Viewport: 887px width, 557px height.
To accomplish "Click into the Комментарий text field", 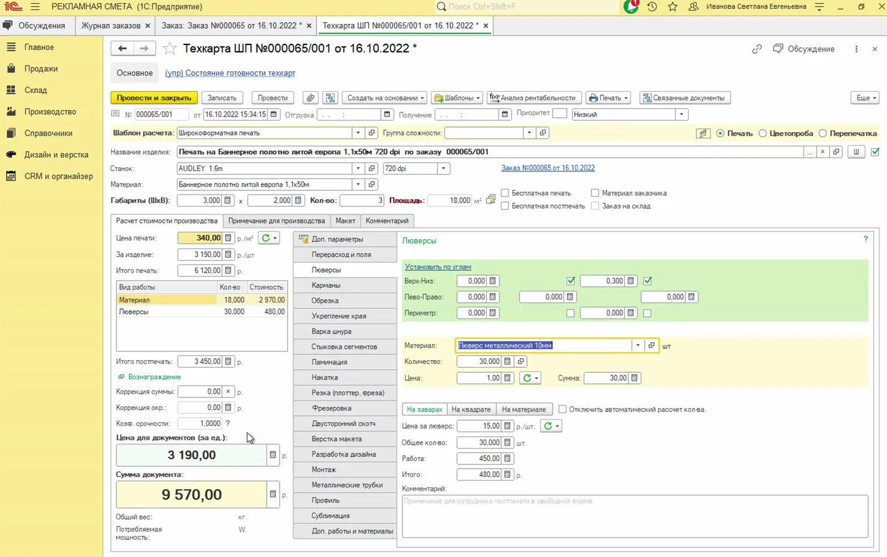I will pos(635,516).
